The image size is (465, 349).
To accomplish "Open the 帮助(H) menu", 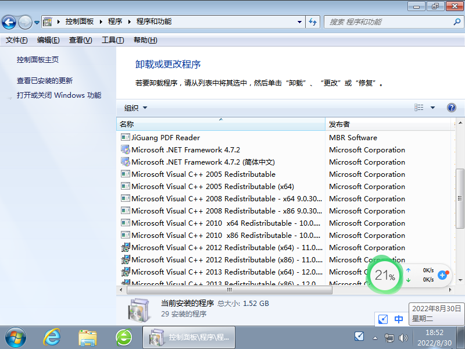I will (145, 40).
